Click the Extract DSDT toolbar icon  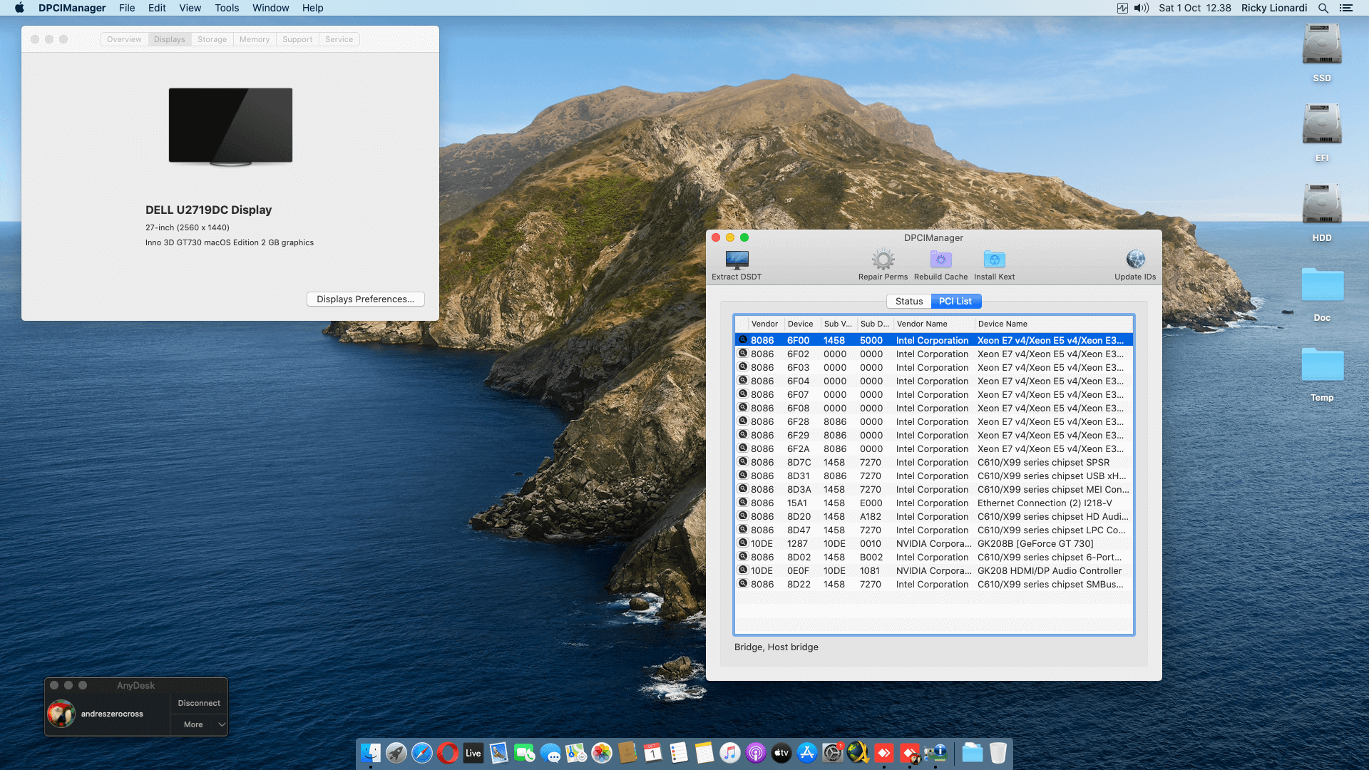coord(737,261)
